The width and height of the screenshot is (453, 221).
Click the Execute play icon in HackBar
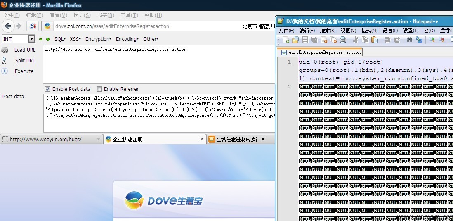pos(5,71)
